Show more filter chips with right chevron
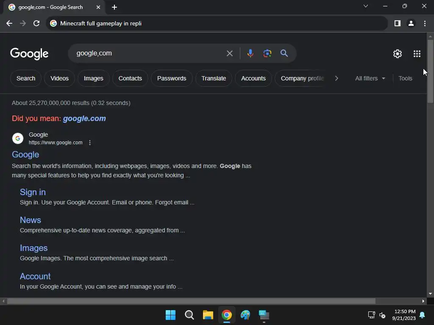Viewport: 434px width, 325px height. click(336, 78)
